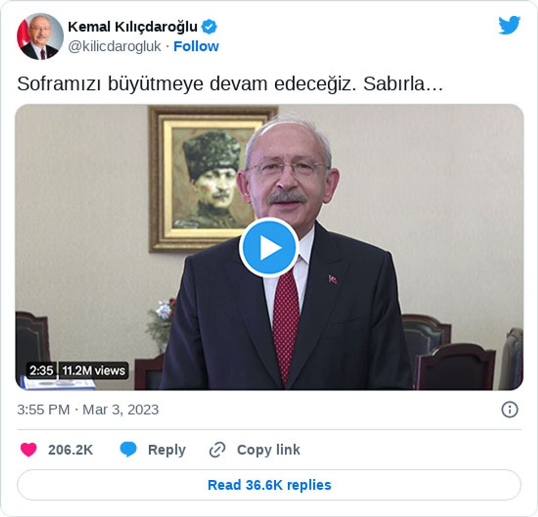Open Read 36.6K replies button
This screenshot has height=517, width=538.
tap(269, 485)
